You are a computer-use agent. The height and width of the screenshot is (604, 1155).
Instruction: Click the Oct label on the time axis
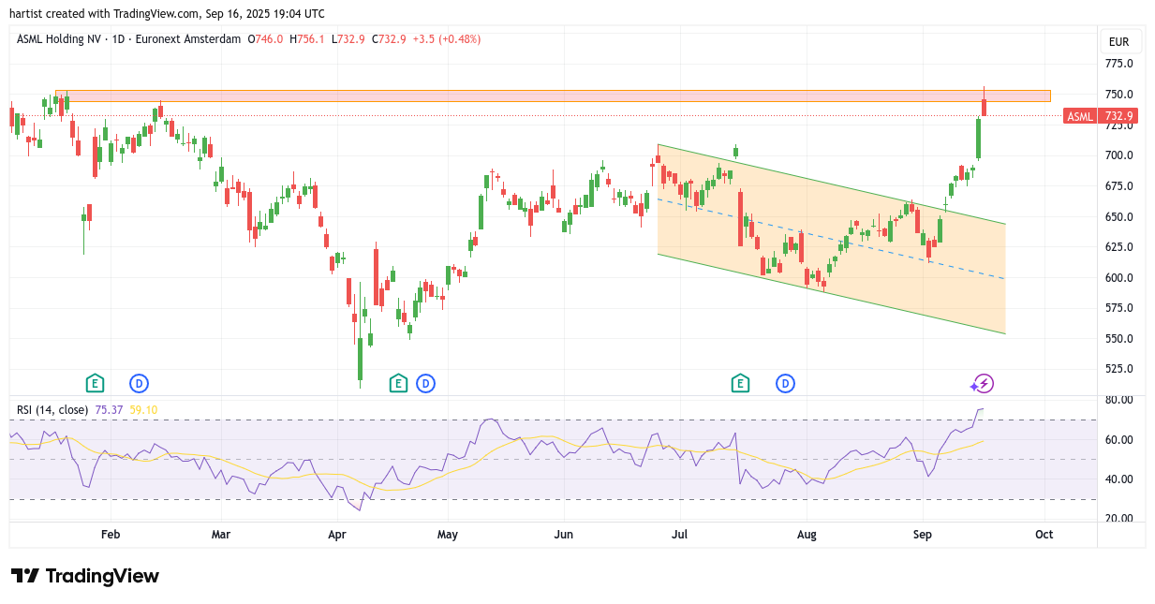(x=1044, y=535)
